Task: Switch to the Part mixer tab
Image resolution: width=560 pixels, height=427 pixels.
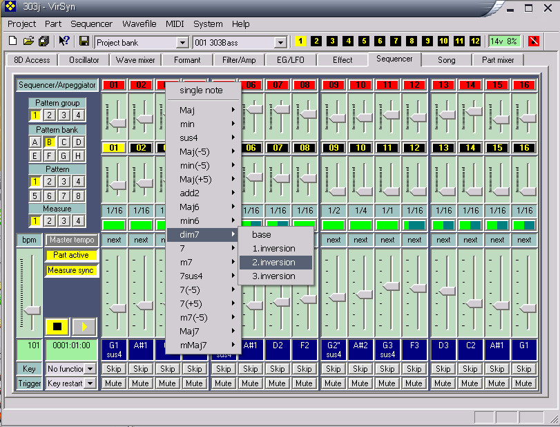Action: (497, 60)
